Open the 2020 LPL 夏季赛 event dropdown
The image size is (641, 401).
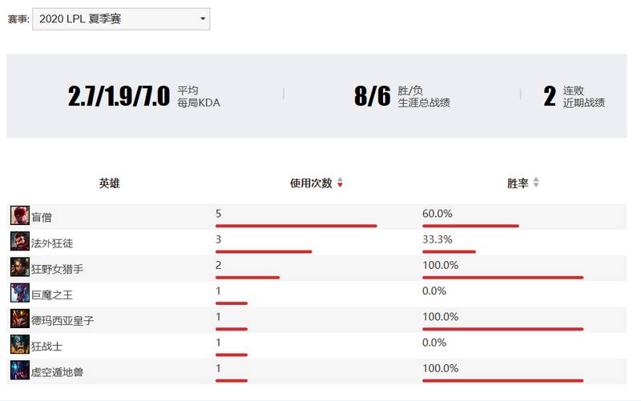121,18
